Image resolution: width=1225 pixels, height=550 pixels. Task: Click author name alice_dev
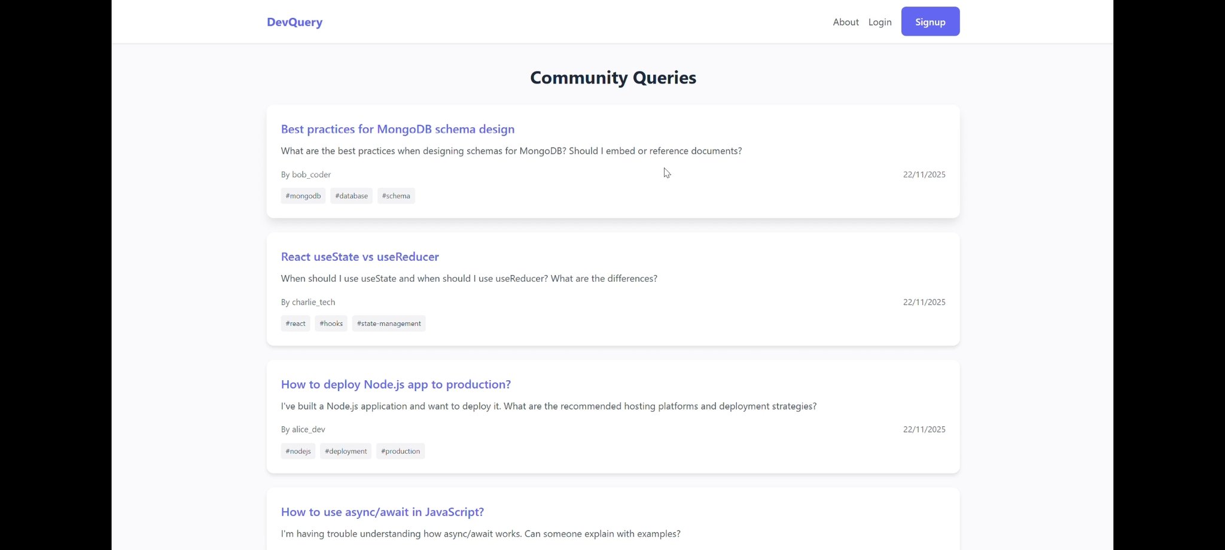[309, 430]
